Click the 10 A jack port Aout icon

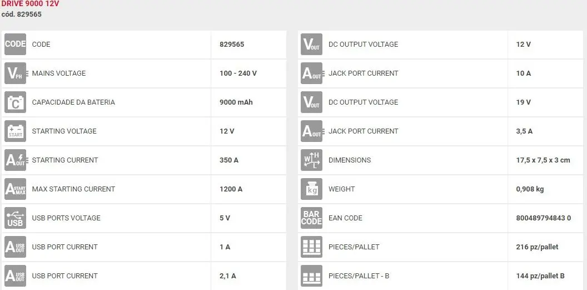coord(311,73)
